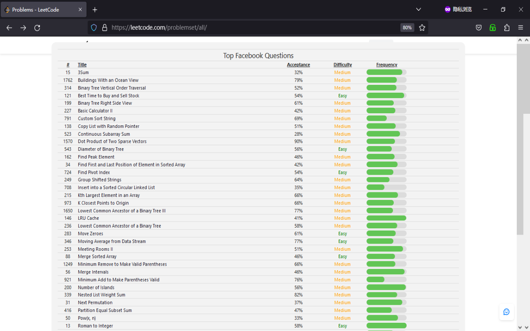The width and height of the screenshot is (530, 331).
Task: Open Roman to Integer problem
Action: point(95,326)
